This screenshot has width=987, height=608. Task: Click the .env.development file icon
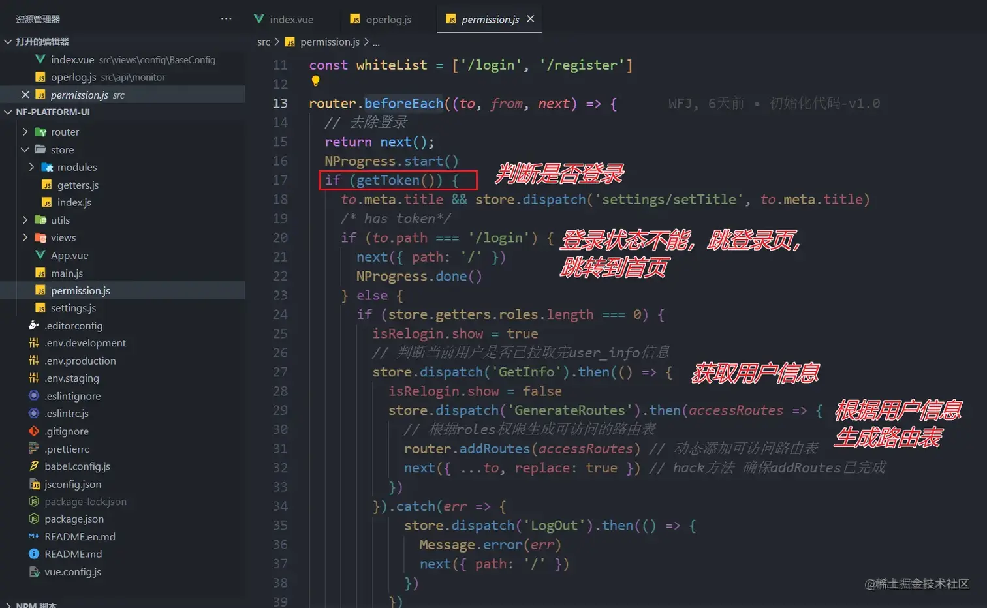click(34, 343)
